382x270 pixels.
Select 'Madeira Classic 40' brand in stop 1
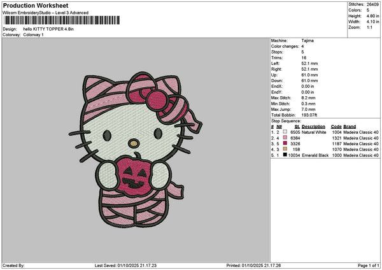(361, 132)
